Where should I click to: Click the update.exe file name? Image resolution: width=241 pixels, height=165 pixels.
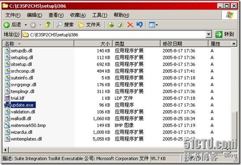pyautogui.click(x=22, y=105)
